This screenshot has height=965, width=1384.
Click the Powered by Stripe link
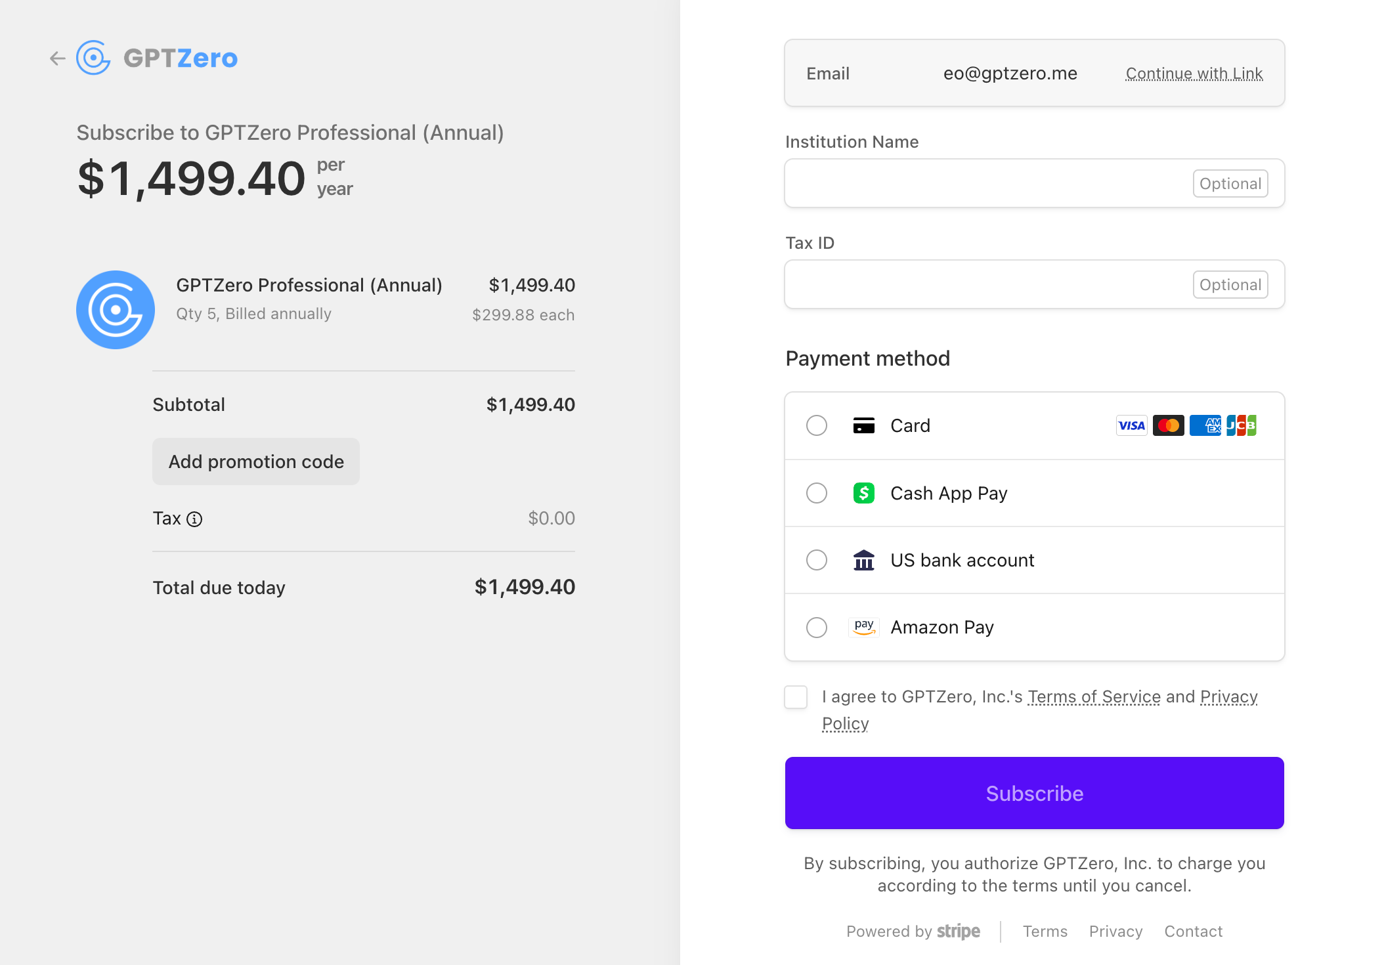[x=913, y=932]
